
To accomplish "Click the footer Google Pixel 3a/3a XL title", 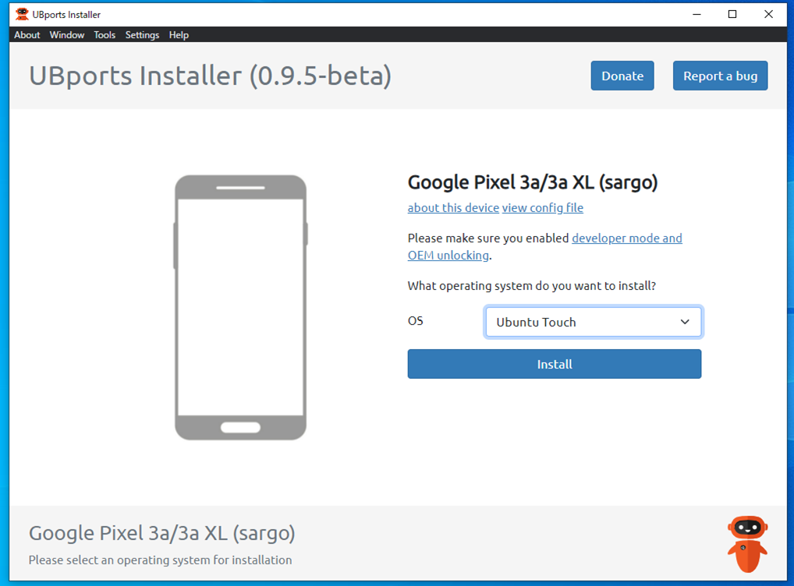I will coord(162,533).
